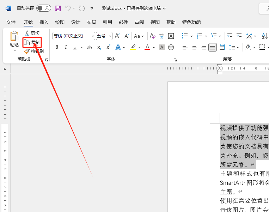269x212 pixels.
Task: Increase font size with the larger A
Action: tap(118, 36)
